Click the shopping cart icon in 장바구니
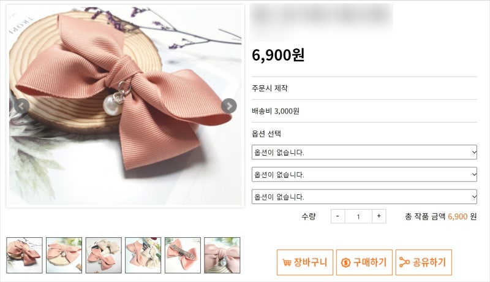 pyautogui.click(x=287, y=262)
